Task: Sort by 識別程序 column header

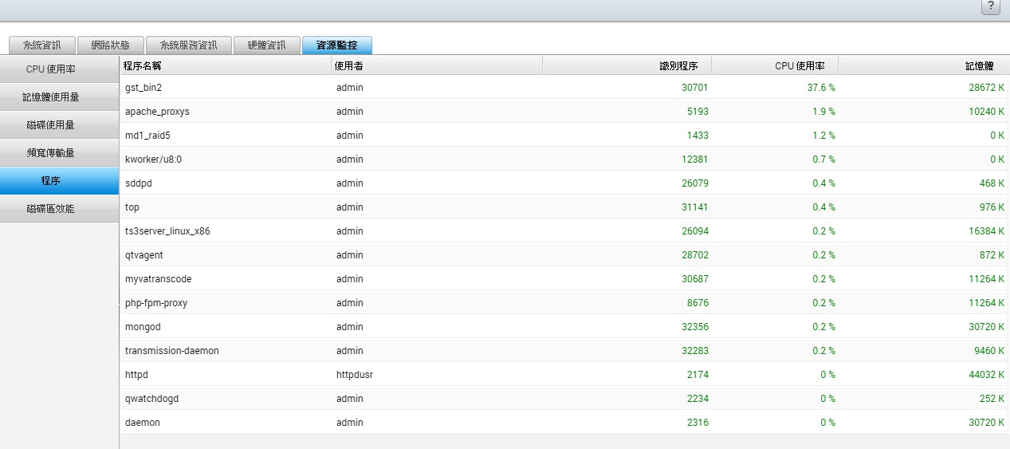Action: click(627, 65)
